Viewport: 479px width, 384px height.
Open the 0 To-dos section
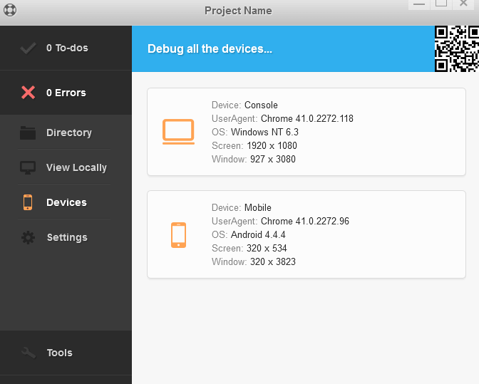point(66,48)
